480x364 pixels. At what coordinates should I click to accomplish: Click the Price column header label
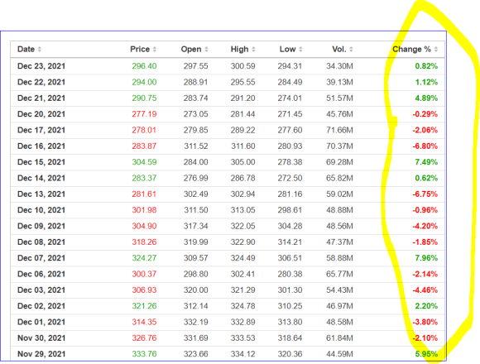140,50
